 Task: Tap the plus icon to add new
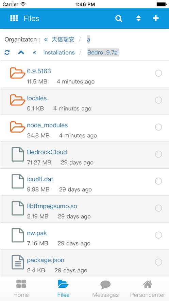[x=156, y=18]
